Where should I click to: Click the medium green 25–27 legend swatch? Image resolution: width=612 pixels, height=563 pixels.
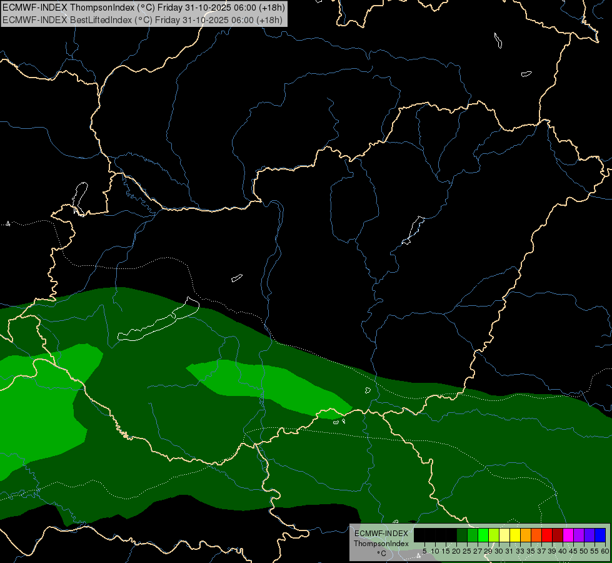[x=473, y=535]
